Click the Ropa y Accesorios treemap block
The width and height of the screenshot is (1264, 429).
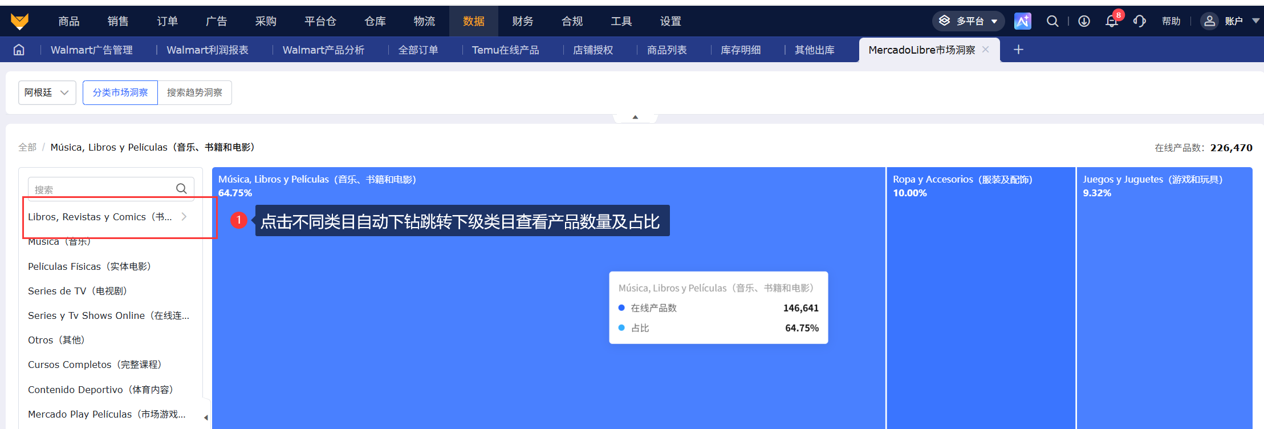[981, 298]
